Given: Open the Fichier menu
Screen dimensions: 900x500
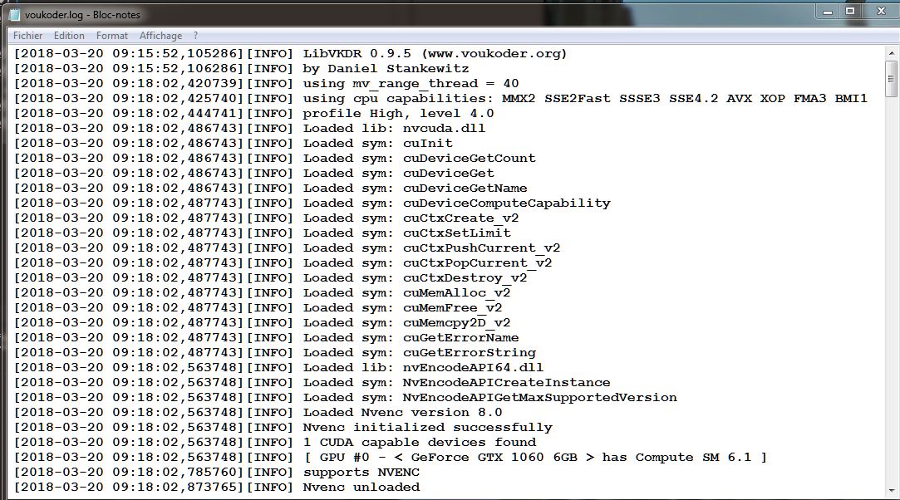Looking at the screenshot, I should 27,36.
